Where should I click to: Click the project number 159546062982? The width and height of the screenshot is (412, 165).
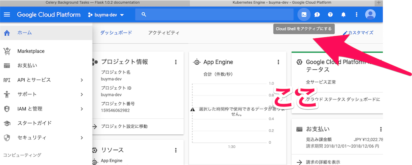(115, 110)
